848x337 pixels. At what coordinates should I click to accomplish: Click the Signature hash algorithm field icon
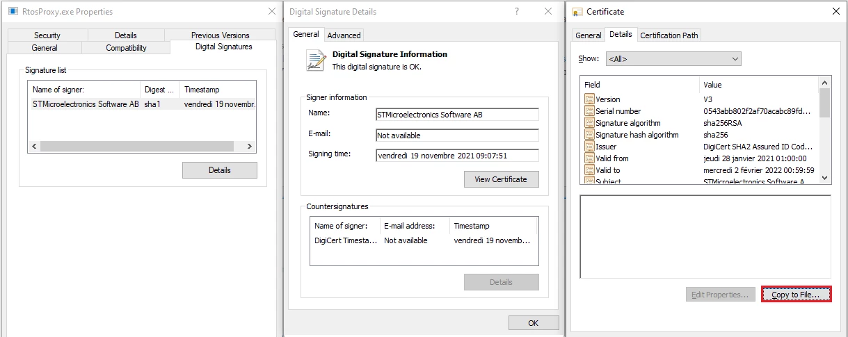(589, 135)
